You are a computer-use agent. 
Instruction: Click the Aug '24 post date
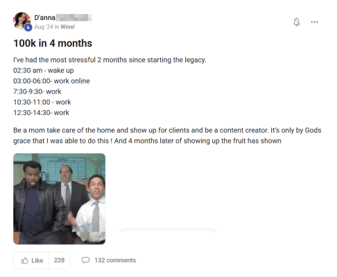(44, 27)
